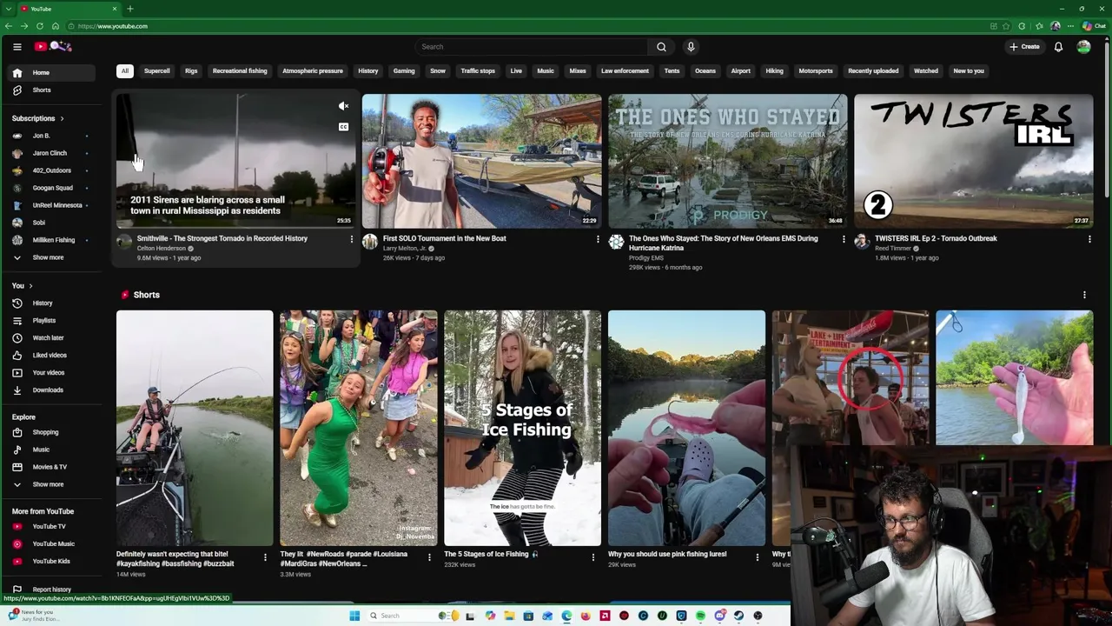The image size is (1112, 626).
Task: Open options for kayak fishing short
Action: tap(265, 556)
